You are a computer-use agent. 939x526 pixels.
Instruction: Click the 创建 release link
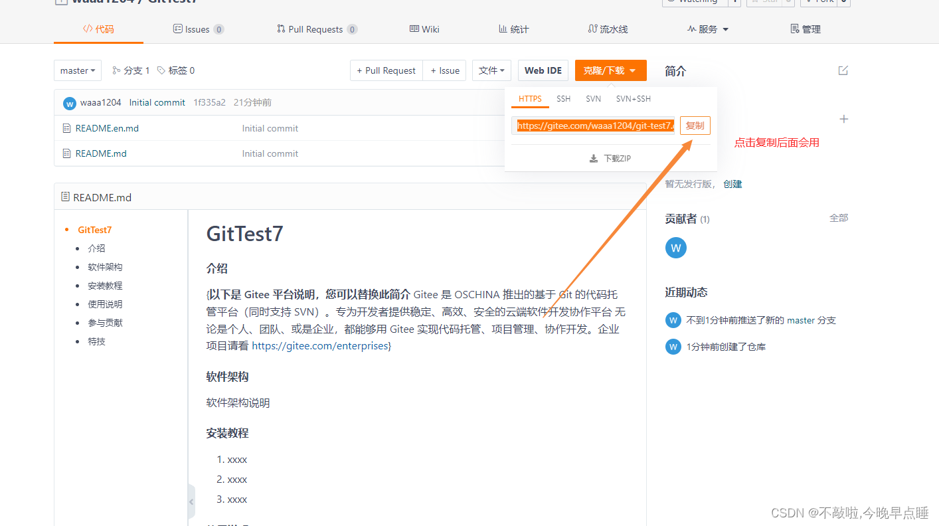coord(732,184)
